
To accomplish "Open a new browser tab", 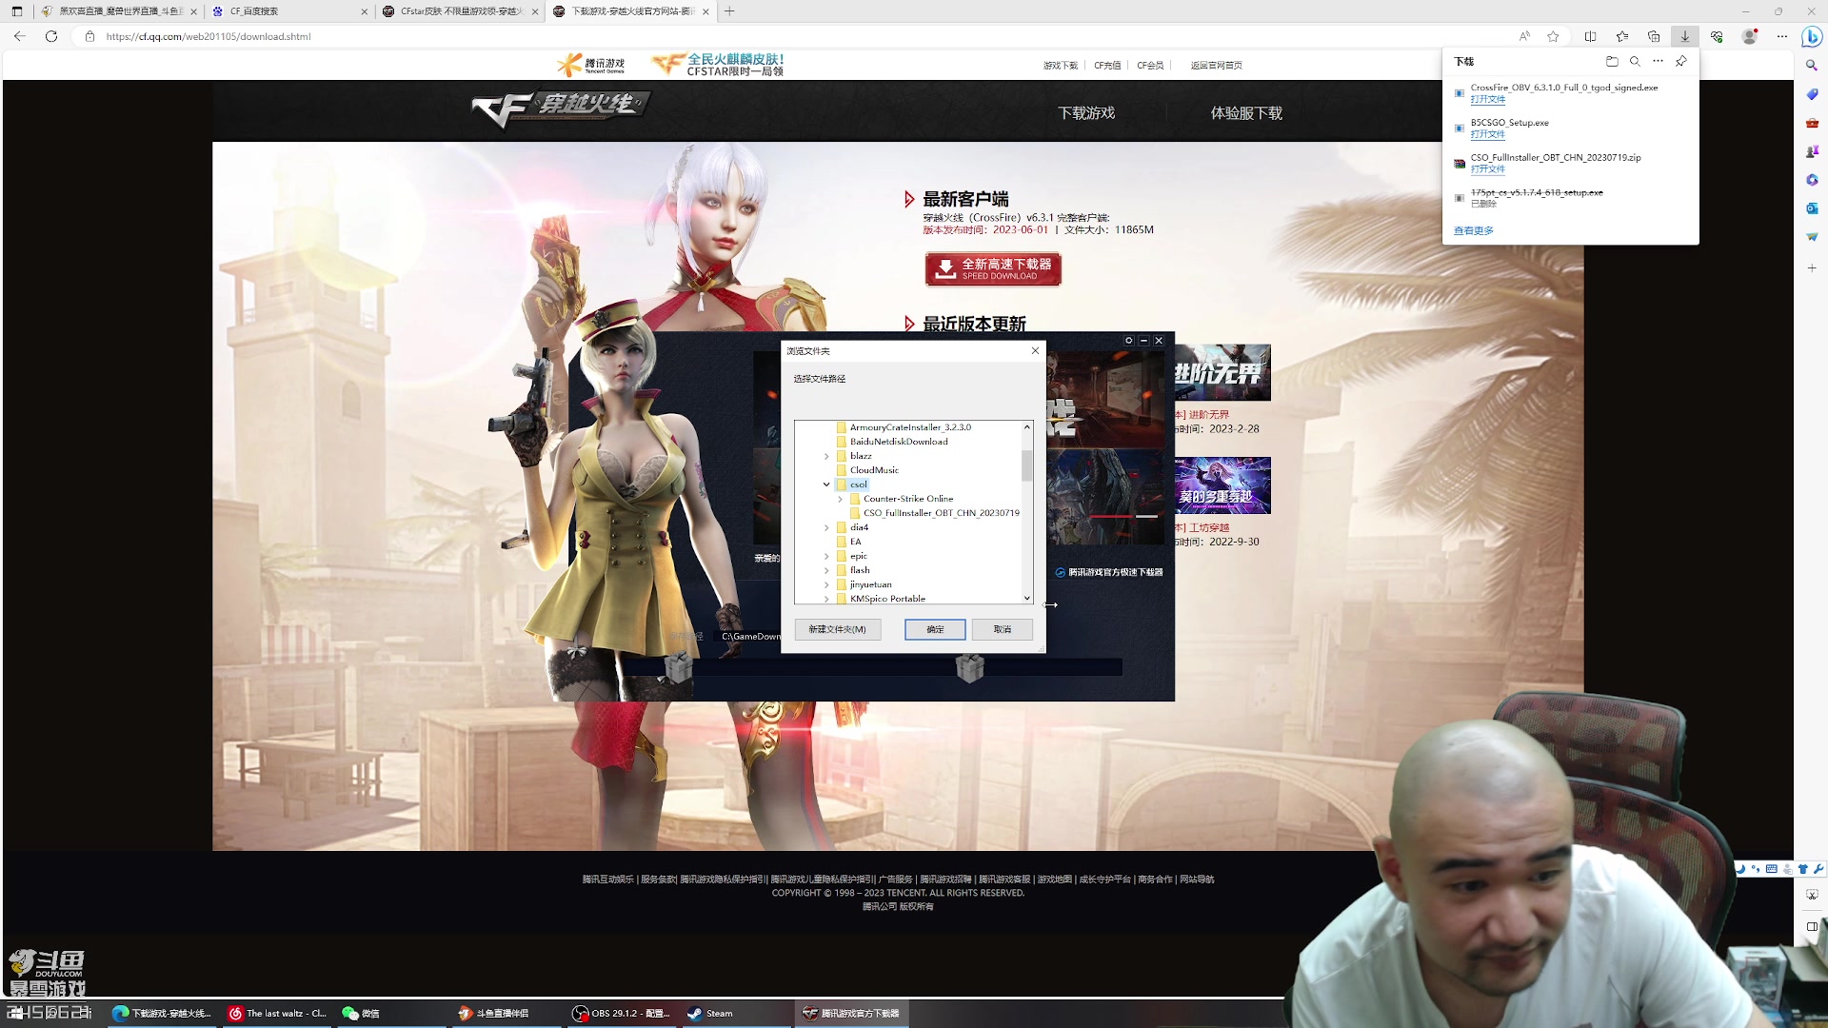I will [729, 11].
